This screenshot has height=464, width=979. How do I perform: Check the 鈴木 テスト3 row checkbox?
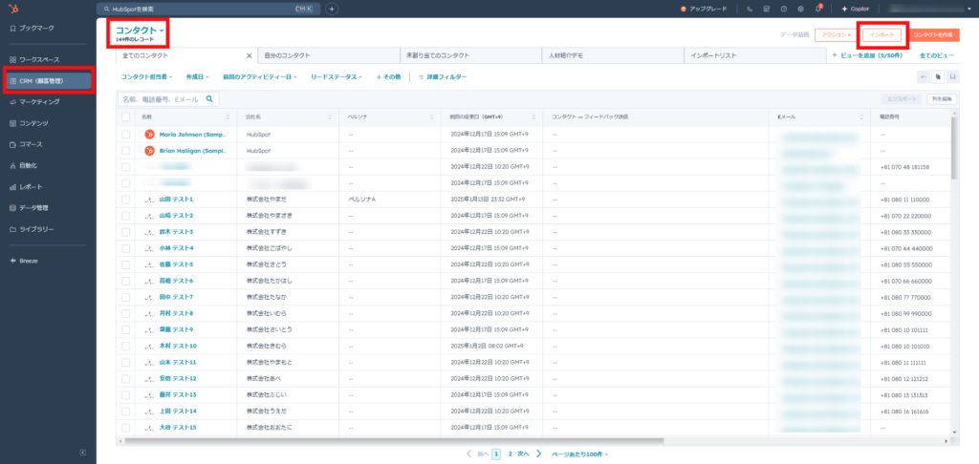pyautogui.click(x=126, y=231)
